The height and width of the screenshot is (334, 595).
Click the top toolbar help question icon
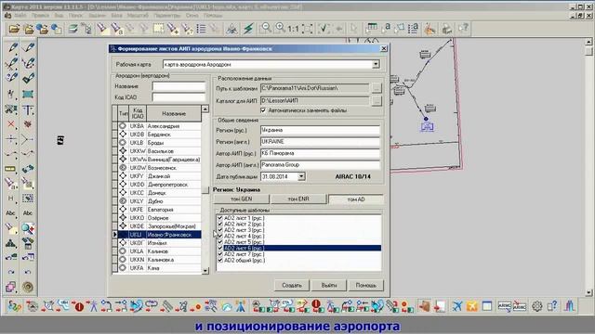463,29
